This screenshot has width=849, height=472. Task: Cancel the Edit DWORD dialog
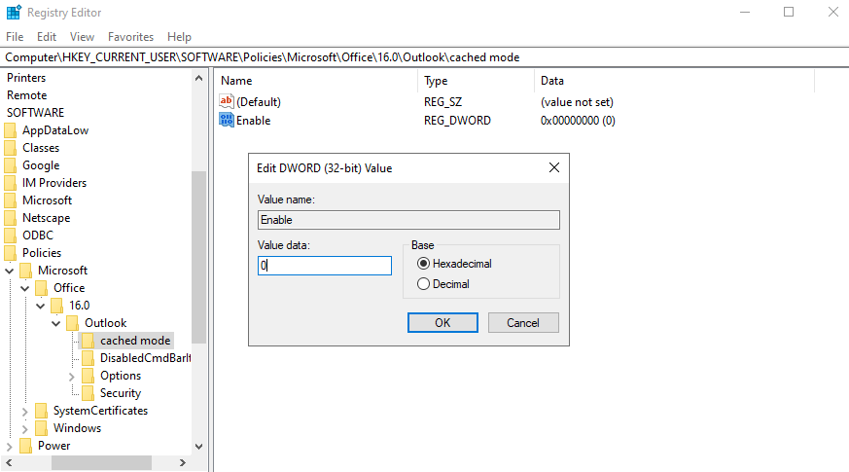[523, 322]
